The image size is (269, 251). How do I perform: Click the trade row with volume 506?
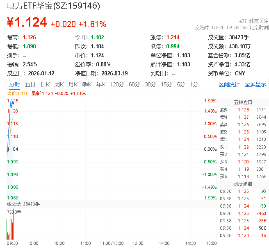[x=243, y=228]
